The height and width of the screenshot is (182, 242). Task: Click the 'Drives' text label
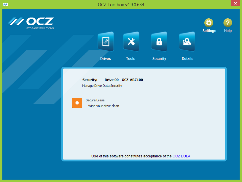[106, 59]
